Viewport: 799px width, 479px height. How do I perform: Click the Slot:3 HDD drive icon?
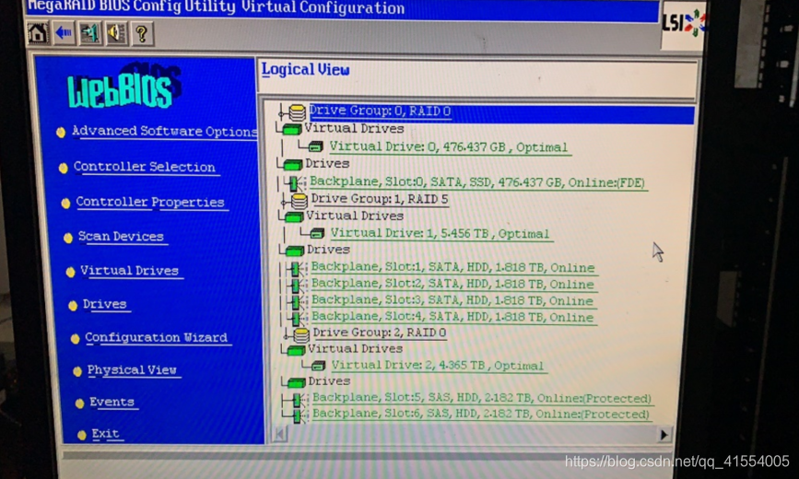[x=297, y=301]
